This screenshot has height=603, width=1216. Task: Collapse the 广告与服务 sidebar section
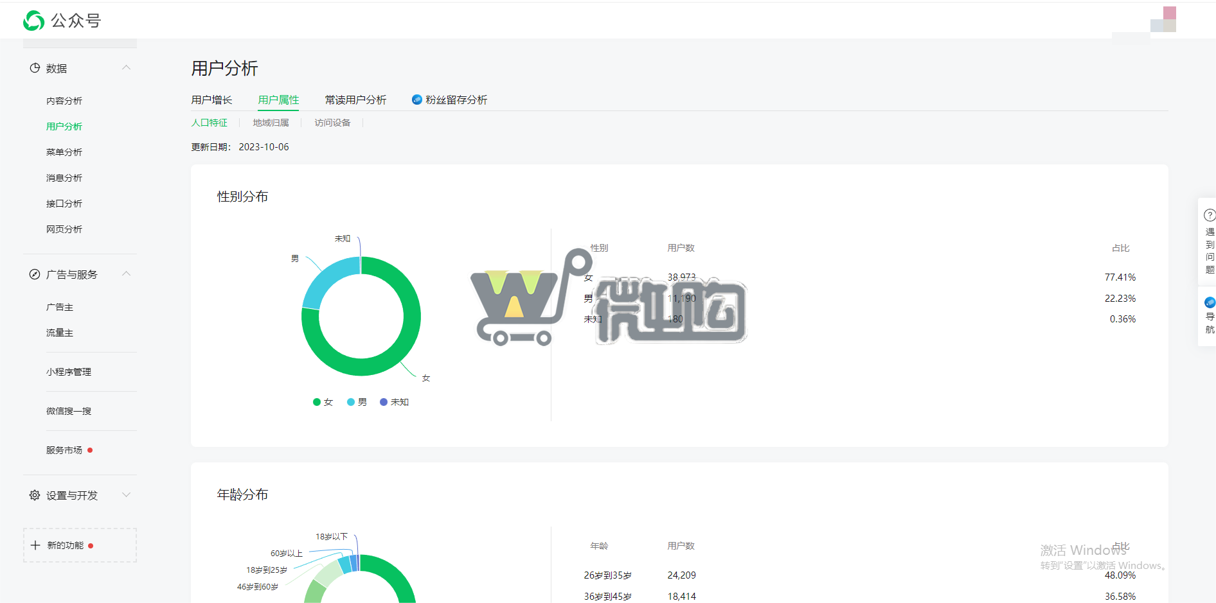pos(127,274)
